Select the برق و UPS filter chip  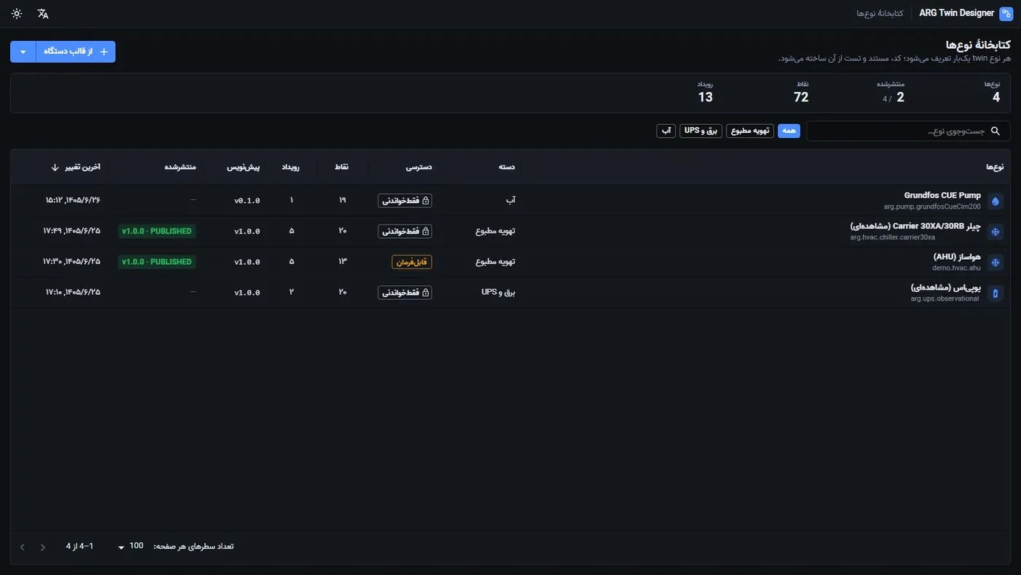tap(701, 131)
